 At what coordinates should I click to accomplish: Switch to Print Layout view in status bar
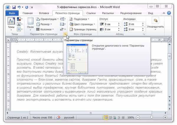click(x=106, y=117)
